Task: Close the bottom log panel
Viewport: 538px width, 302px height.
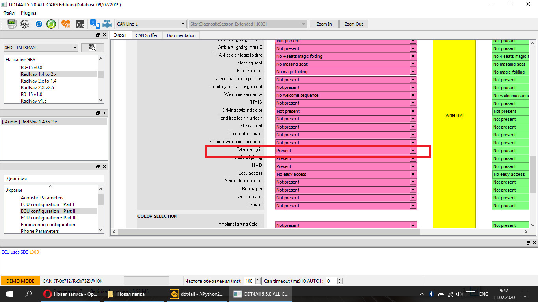Action: coord(534,243)
